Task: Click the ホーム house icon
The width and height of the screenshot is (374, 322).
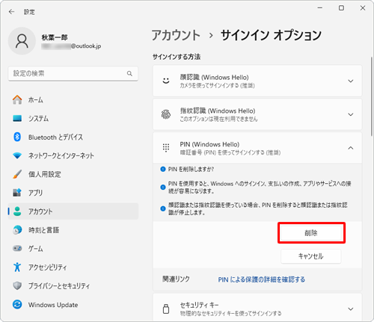Action: (17, 99)
